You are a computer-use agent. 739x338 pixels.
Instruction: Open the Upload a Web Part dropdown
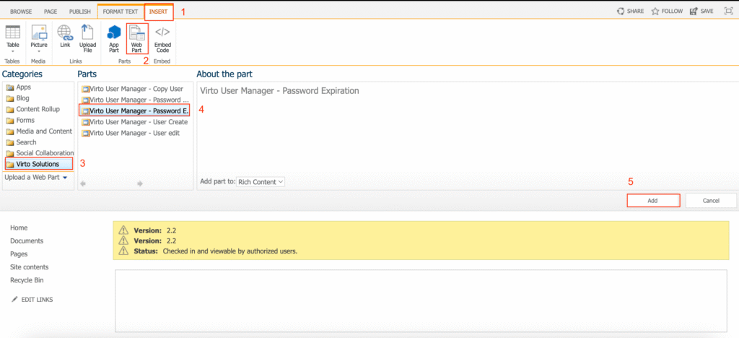tap(36, 177)
